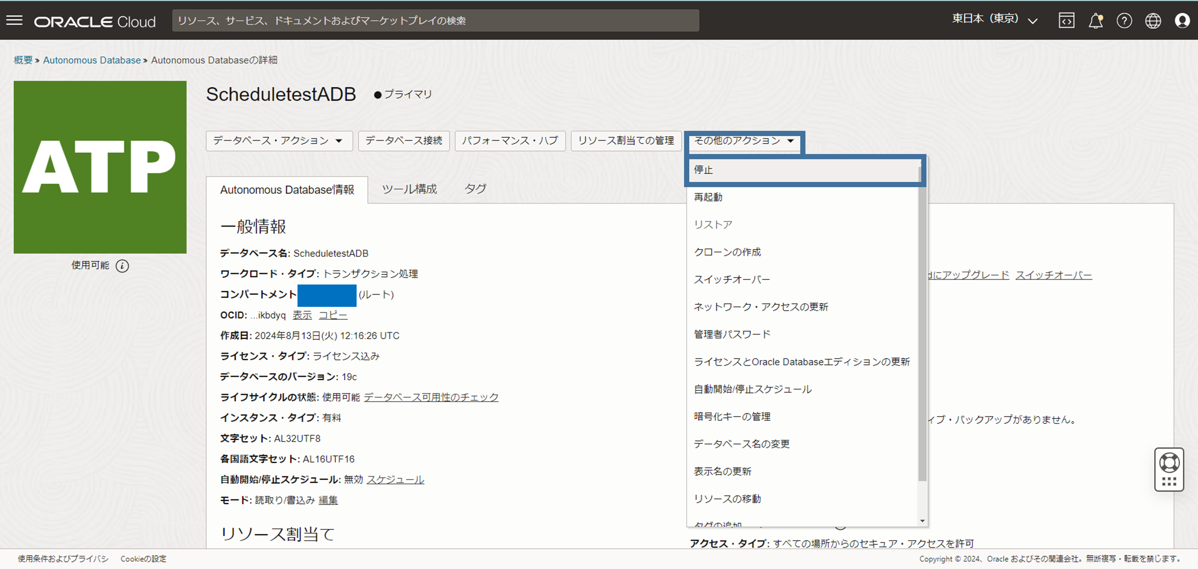The height and width of the screenshot is (569, 1198).
Task: Open the notifications bell
Action: (1095, 21)
